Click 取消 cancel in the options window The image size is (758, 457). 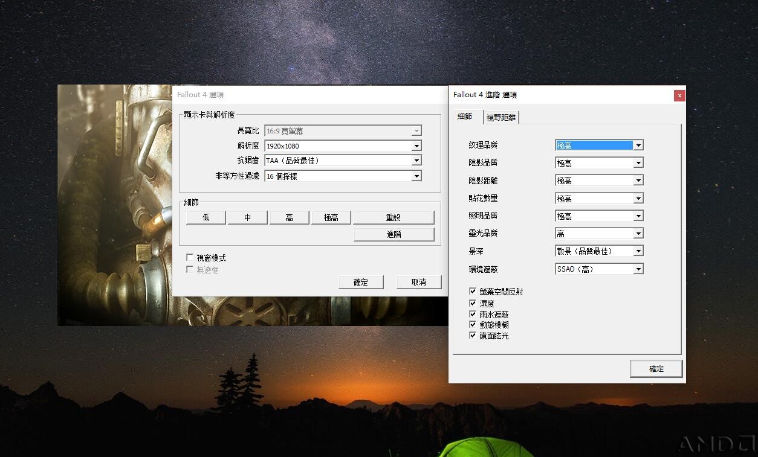tap(419, 282)
